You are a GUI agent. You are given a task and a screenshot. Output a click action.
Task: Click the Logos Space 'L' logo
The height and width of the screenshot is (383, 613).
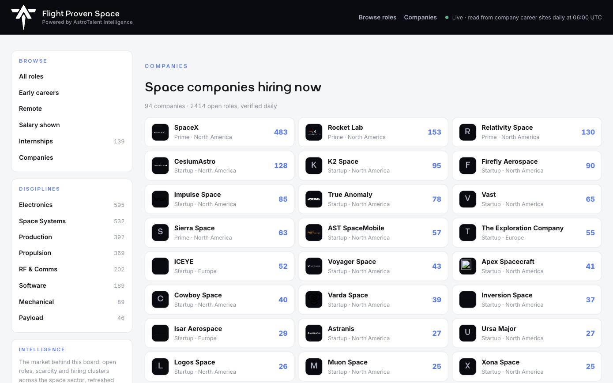tap(160, 366)
